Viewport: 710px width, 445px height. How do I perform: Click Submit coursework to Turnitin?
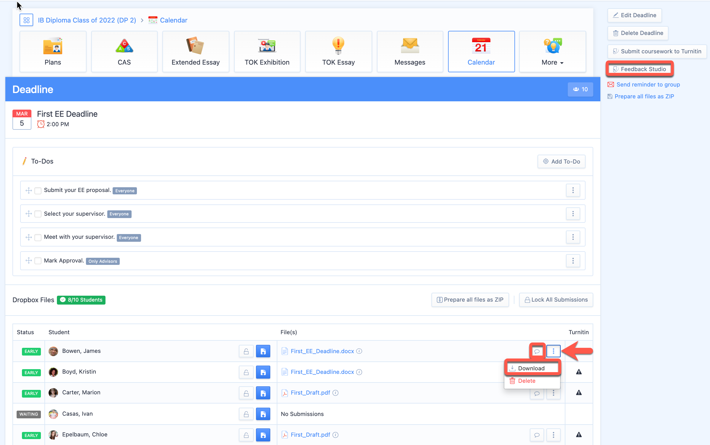click(657, 51)
